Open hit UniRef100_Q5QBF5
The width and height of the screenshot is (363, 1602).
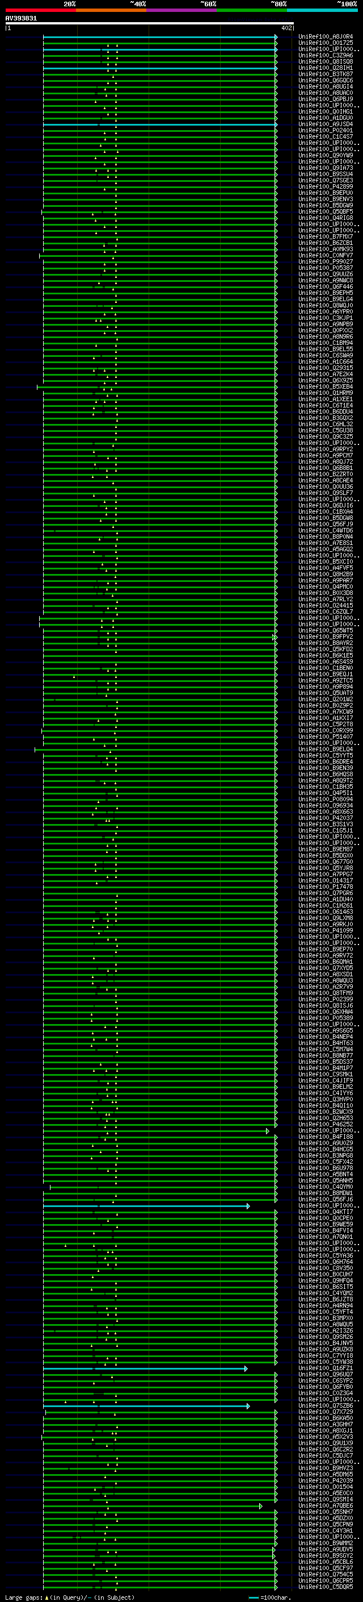(x=325, y=211)
